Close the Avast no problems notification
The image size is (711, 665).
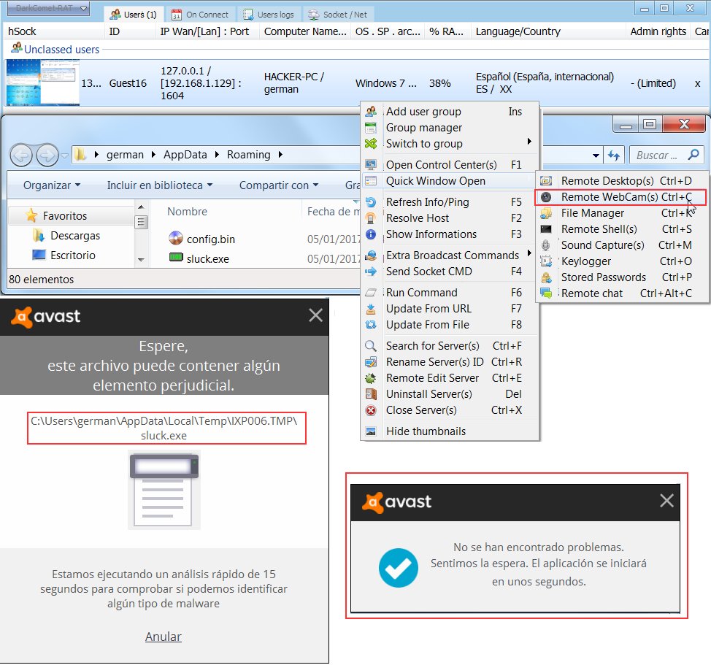pos(666,501)
